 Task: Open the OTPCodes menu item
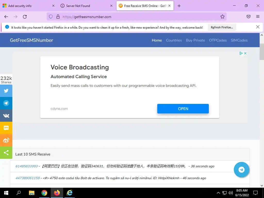pos(218,40)
